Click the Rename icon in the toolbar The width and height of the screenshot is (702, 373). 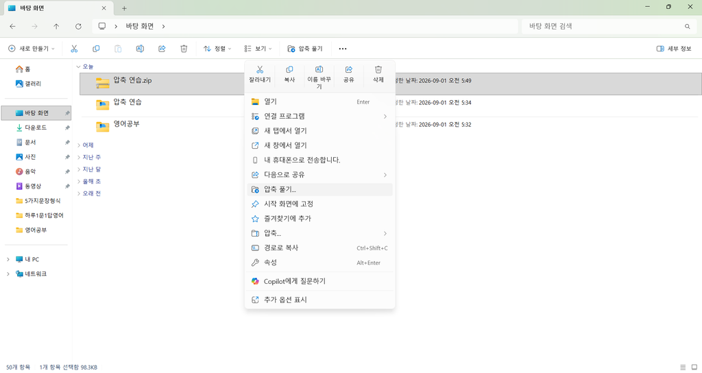point(140,49)
